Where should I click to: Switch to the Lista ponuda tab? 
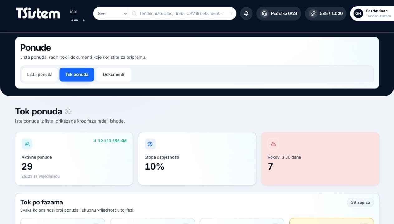40,75
